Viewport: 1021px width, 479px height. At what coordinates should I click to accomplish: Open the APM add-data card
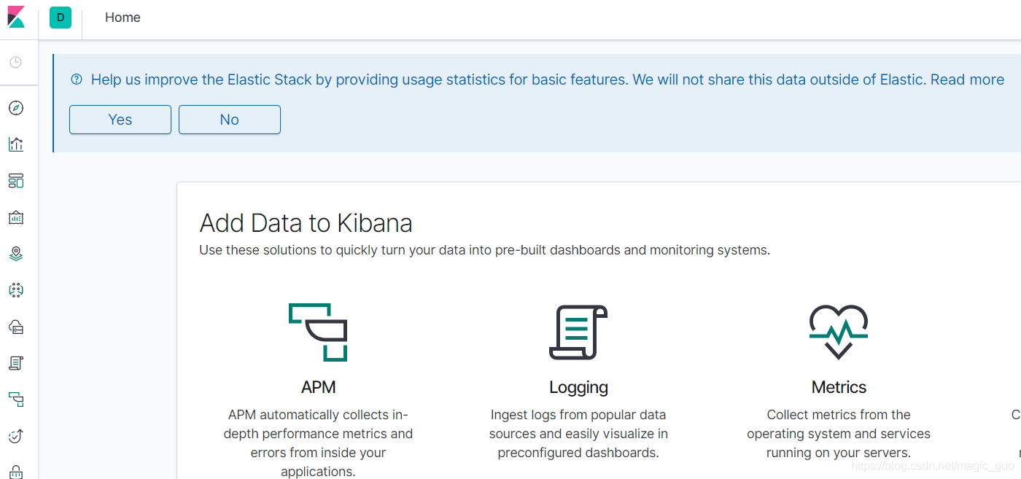pyautogui.click(x=319, y=390)
